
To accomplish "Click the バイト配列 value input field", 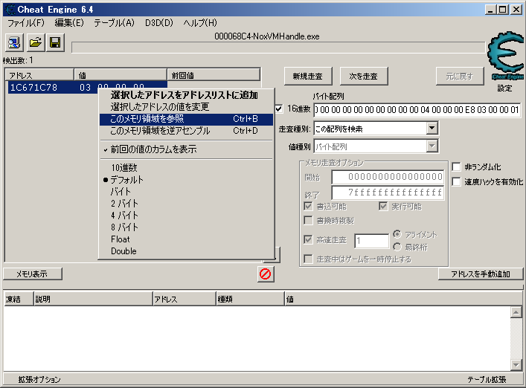I will [417, 110].
